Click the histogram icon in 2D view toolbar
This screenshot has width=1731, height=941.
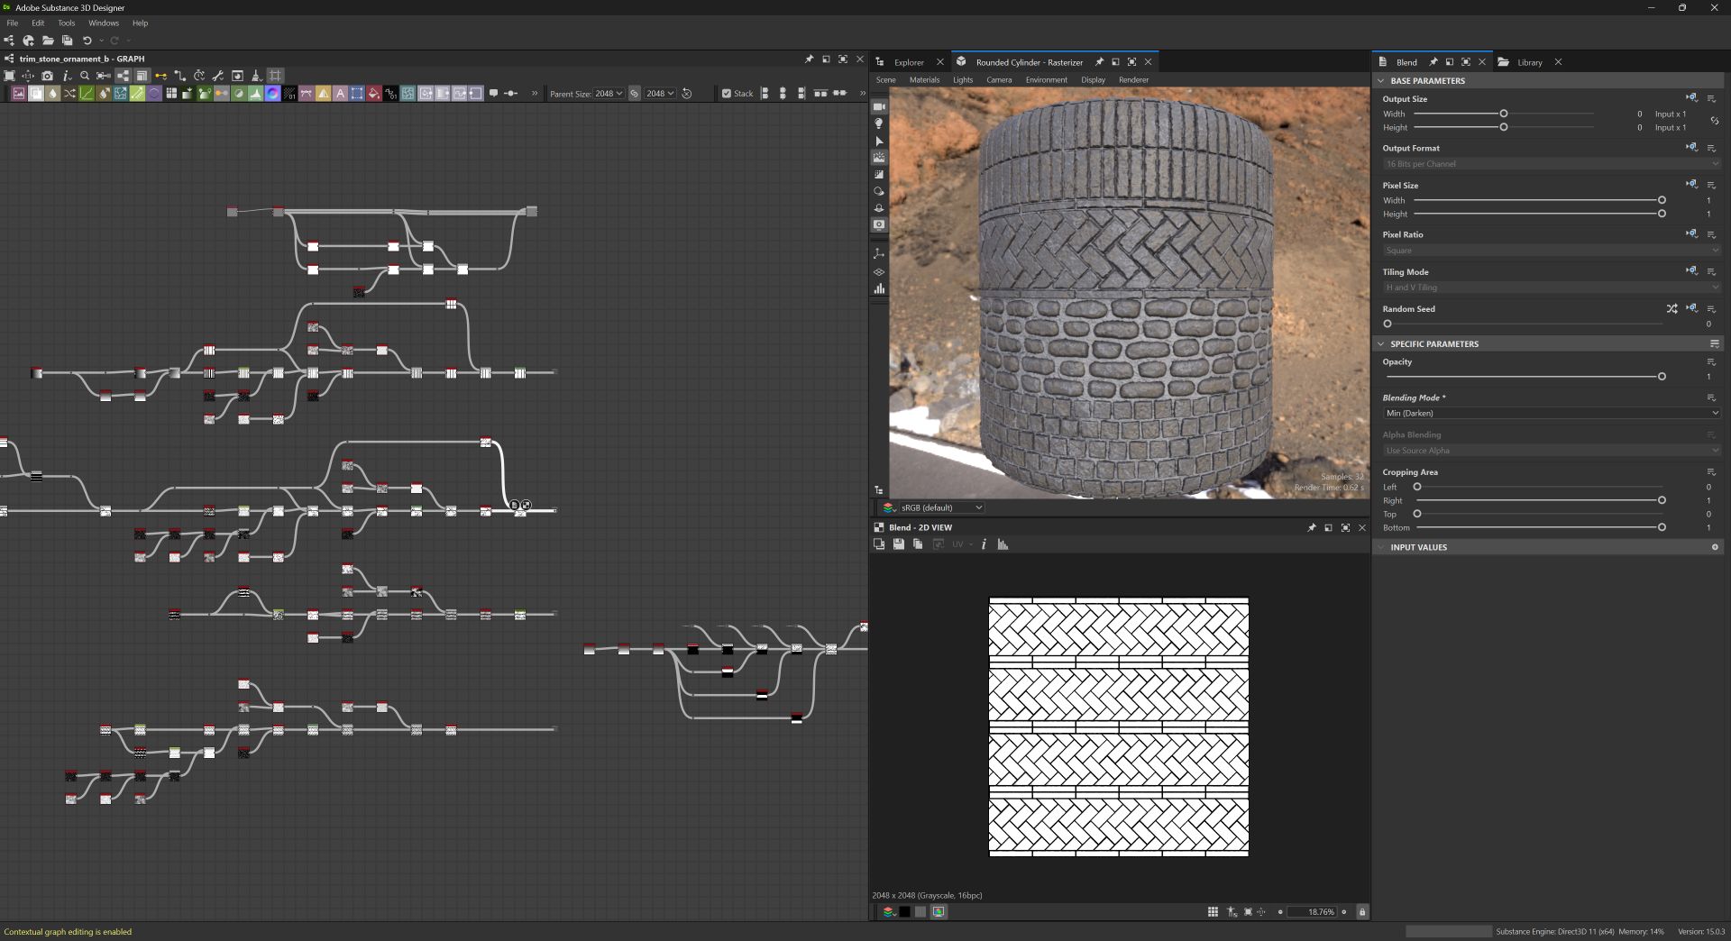[x=1003, y=544]
